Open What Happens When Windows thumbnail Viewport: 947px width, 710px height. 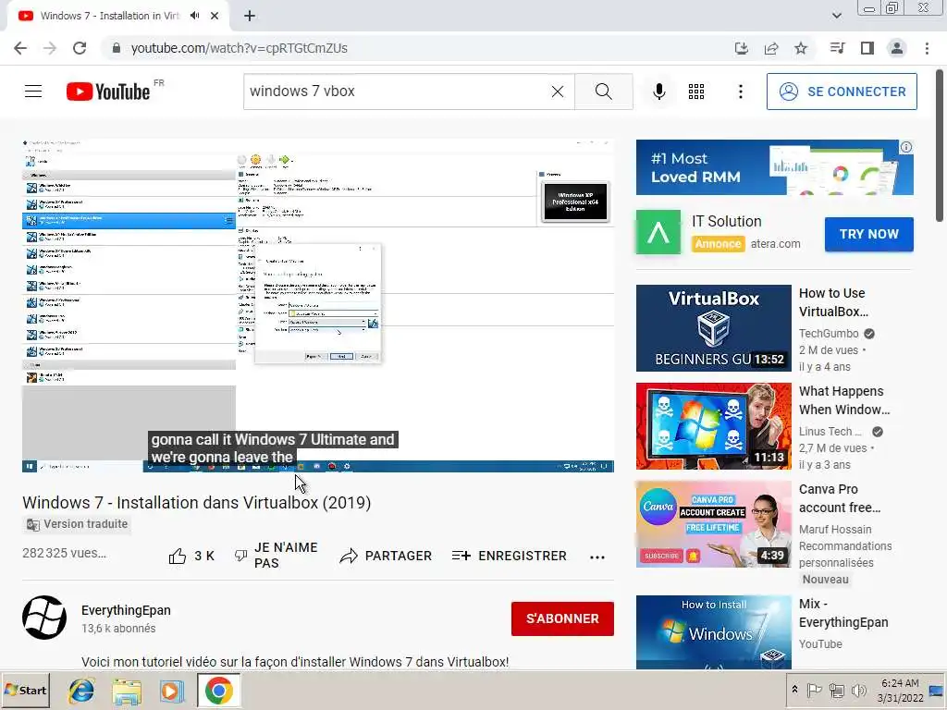(713, 425)
